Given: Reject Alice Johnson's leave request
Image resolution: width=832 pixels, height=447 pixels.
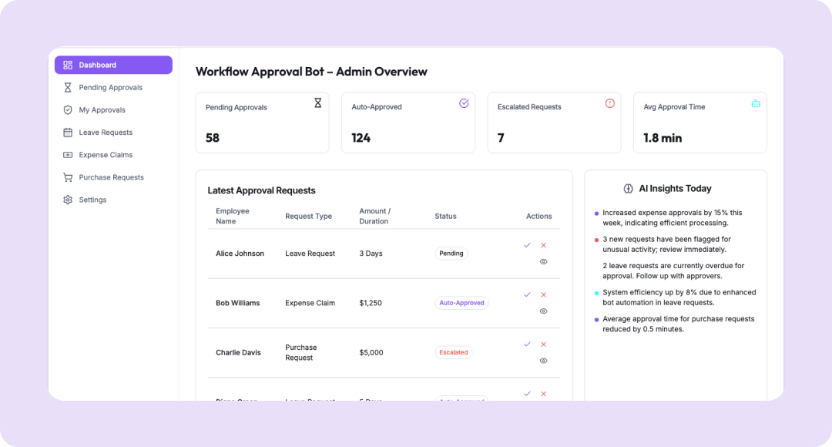Looking at the screenshot, I should coord(543,245).
